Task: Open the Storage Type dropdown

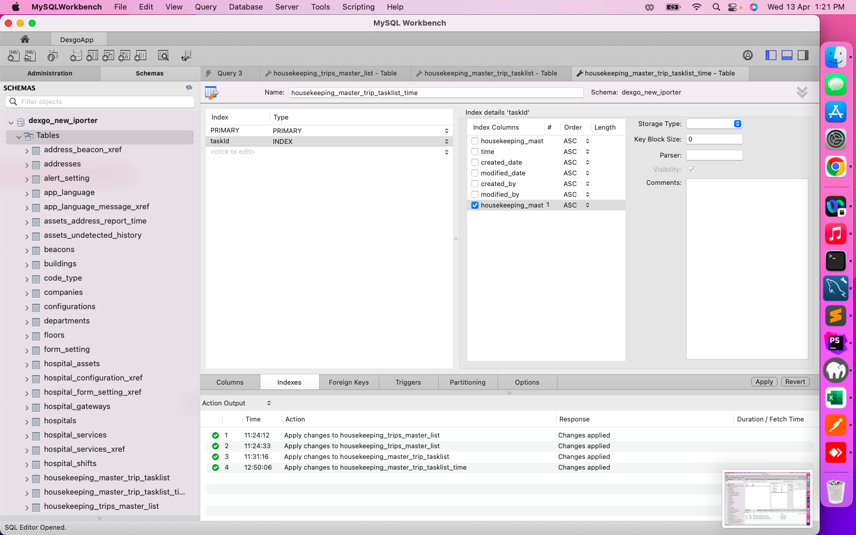Action: click(714, 124)
